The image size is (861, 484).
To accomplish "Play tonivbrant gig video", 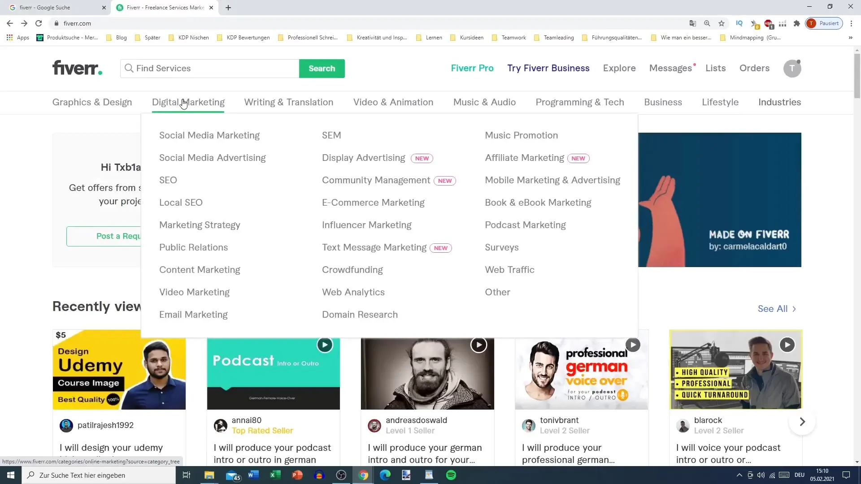I will (633, 345).
